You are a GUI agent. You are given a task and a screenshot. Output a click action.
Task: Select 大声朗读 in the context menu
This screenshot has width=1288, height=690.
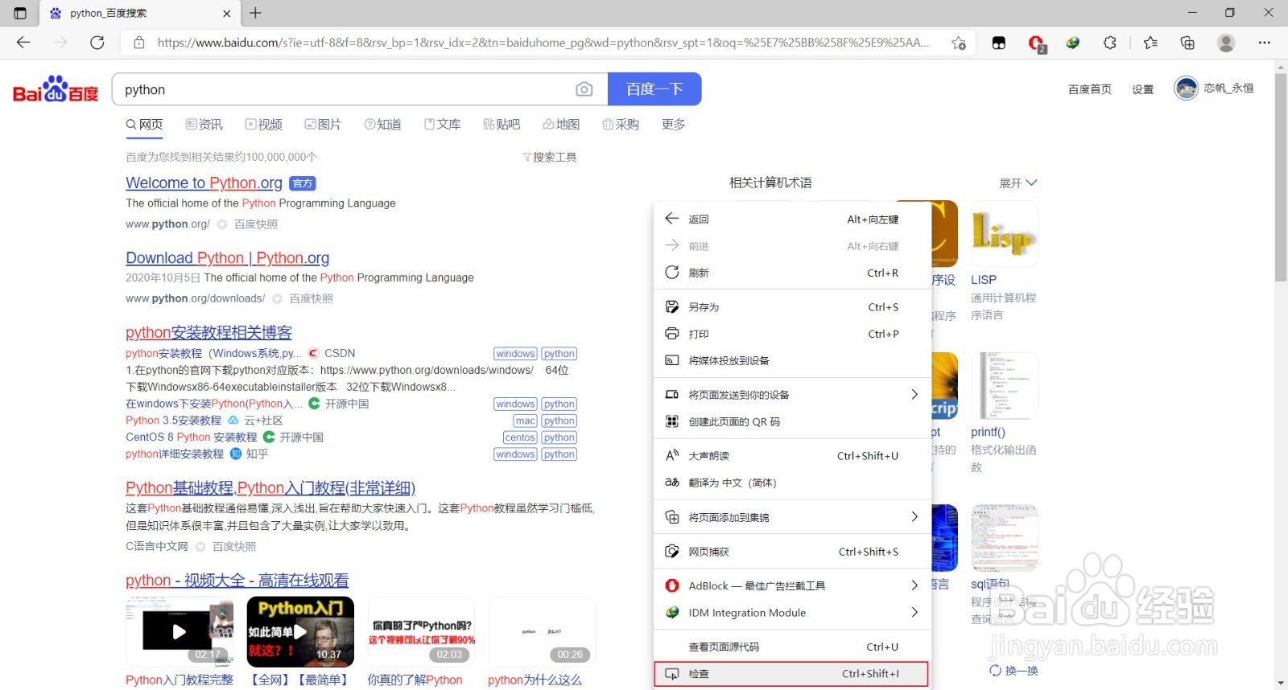pos(792,456)
